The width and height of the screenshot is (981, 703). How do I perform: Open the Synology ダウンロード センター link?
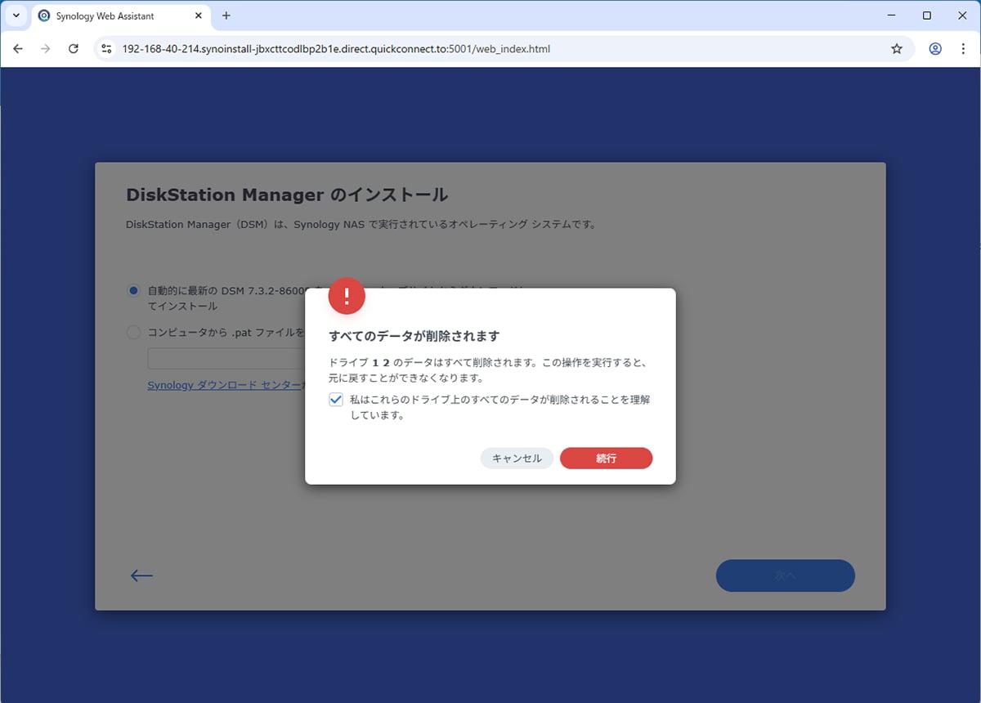point(225,385)
